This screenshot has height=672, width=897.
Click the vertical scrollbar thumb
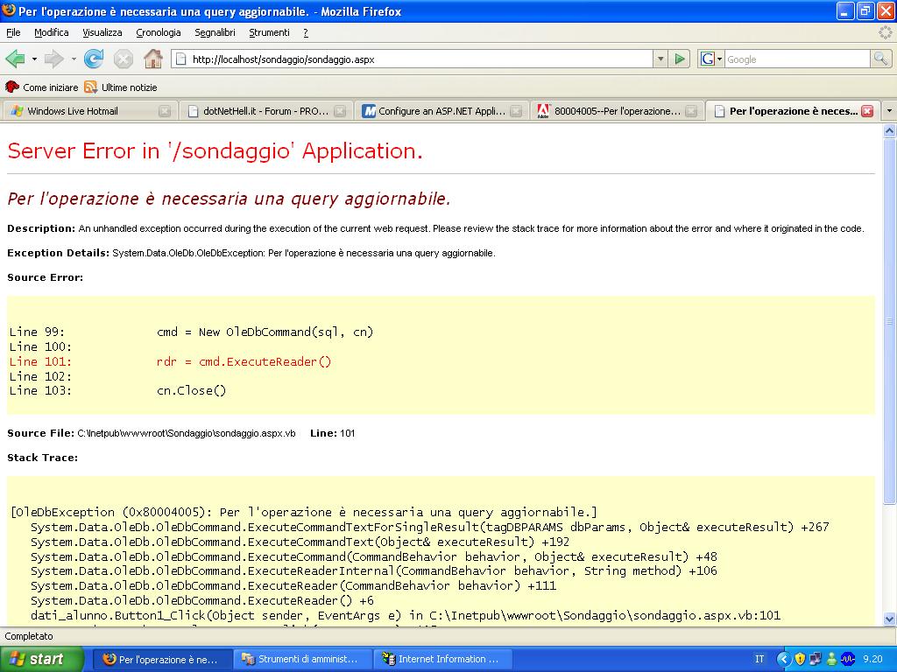click(890, 320)
